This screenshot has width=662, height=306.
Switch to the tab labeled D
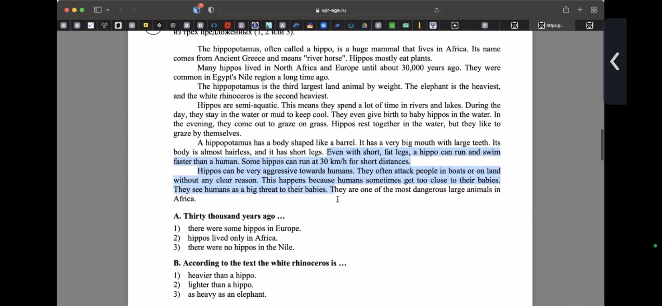coord(200,25)
